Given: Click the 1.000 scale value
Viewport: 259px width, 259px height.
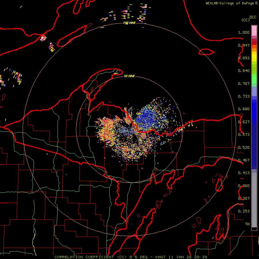Looking at the screenshot, I should 244,32.
